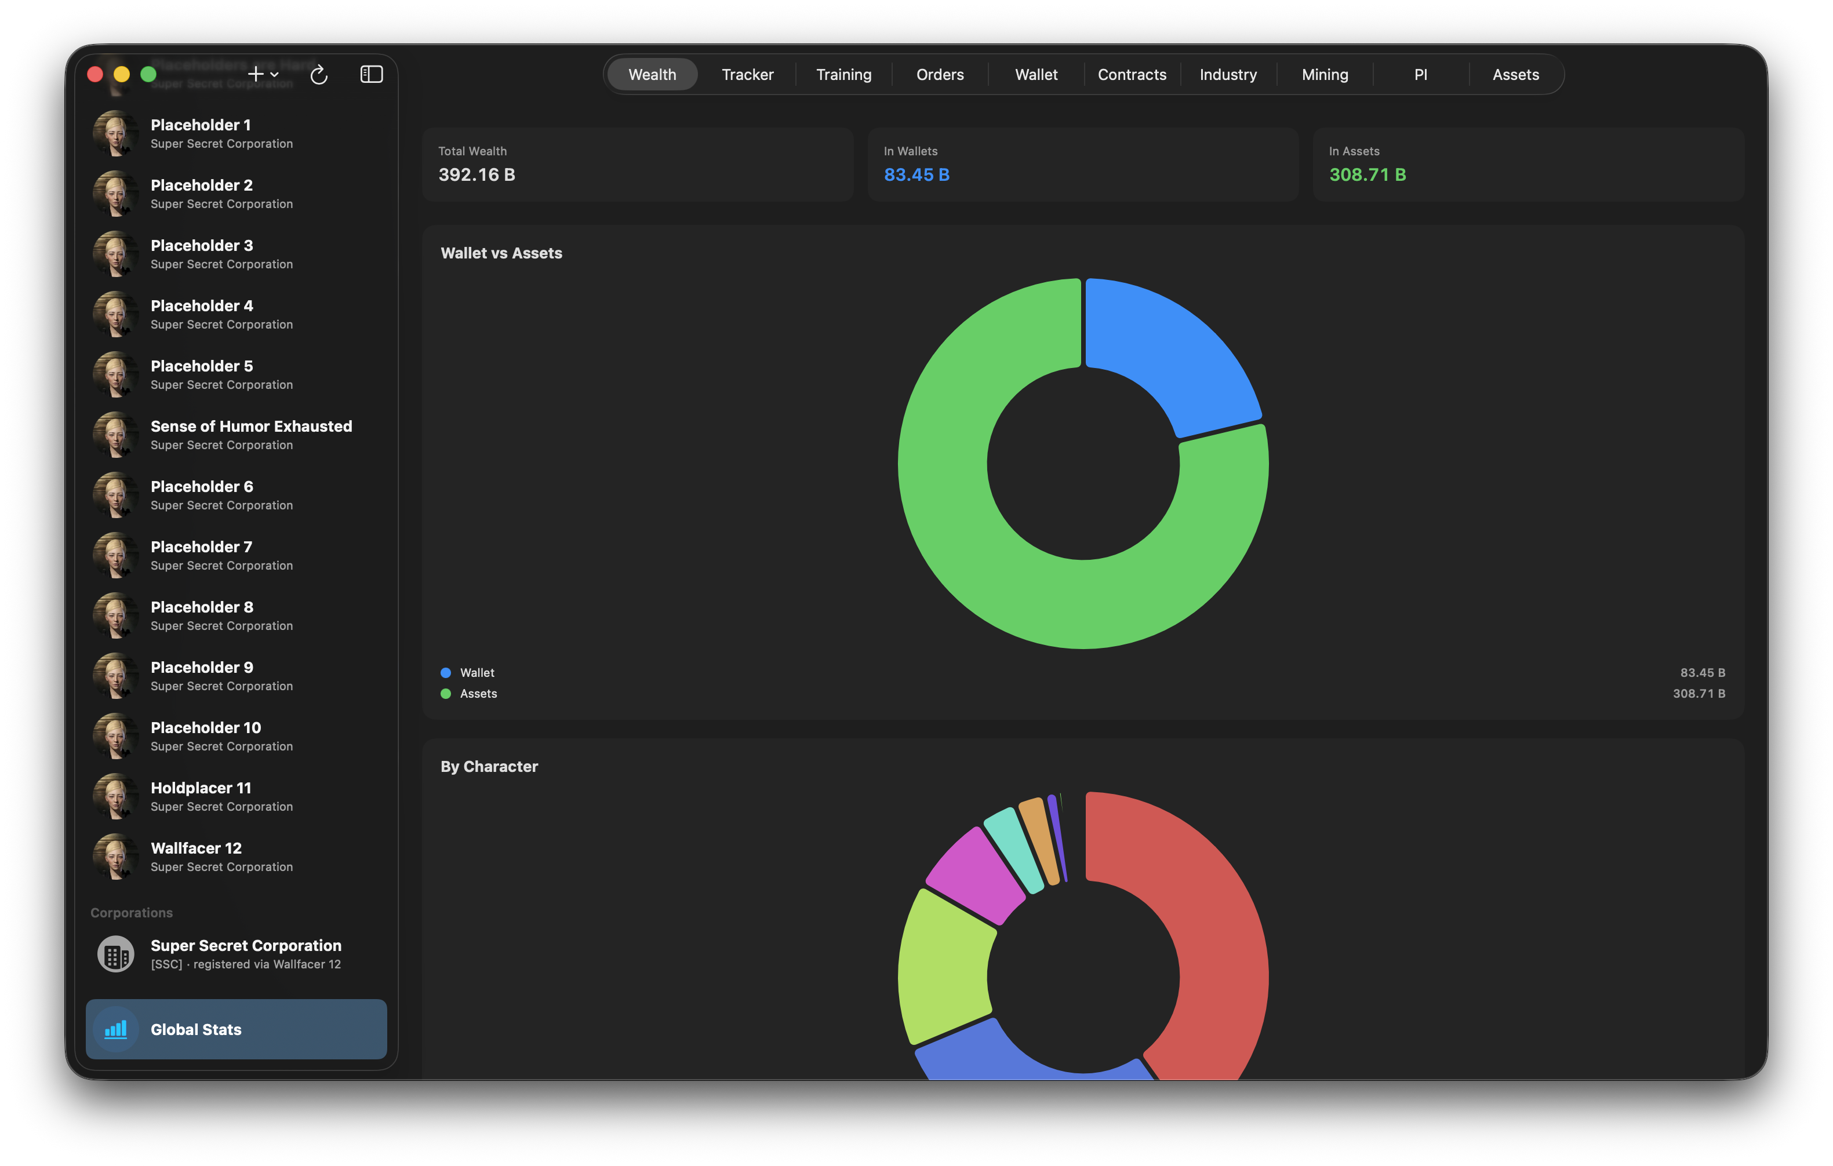Select Wallfacer 12 portrait avatar
Image resolution: width=1833 pixels, height=1166 pixels.
pos(116,856)
